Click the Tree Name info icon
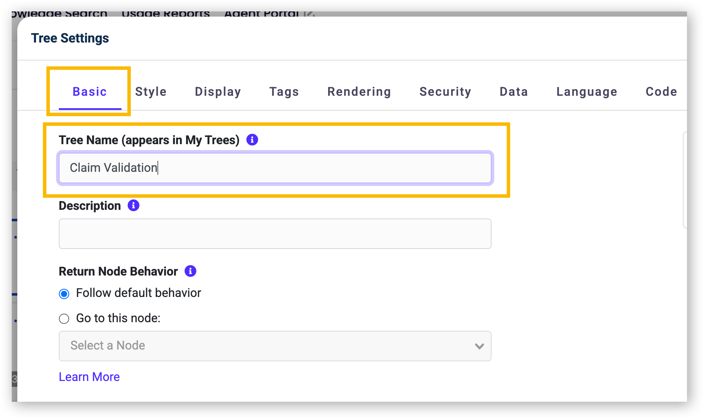 click(252, 140)
